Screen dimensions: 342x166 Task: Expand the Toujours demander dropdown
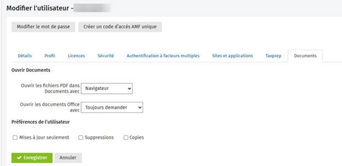point(112,108)
